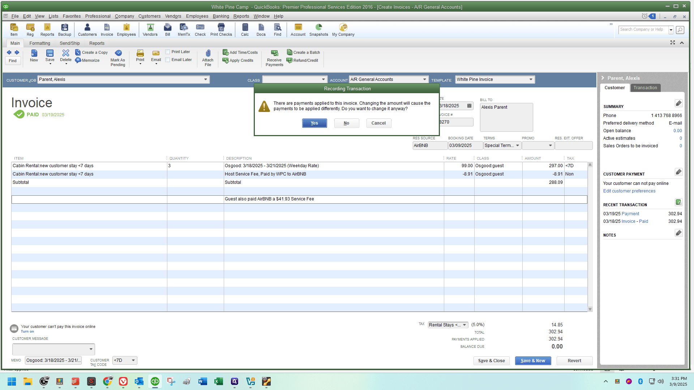Screen dimensions: 694x390
Task: Open MemTx memorized transactions icon
Action: point(184,30)
